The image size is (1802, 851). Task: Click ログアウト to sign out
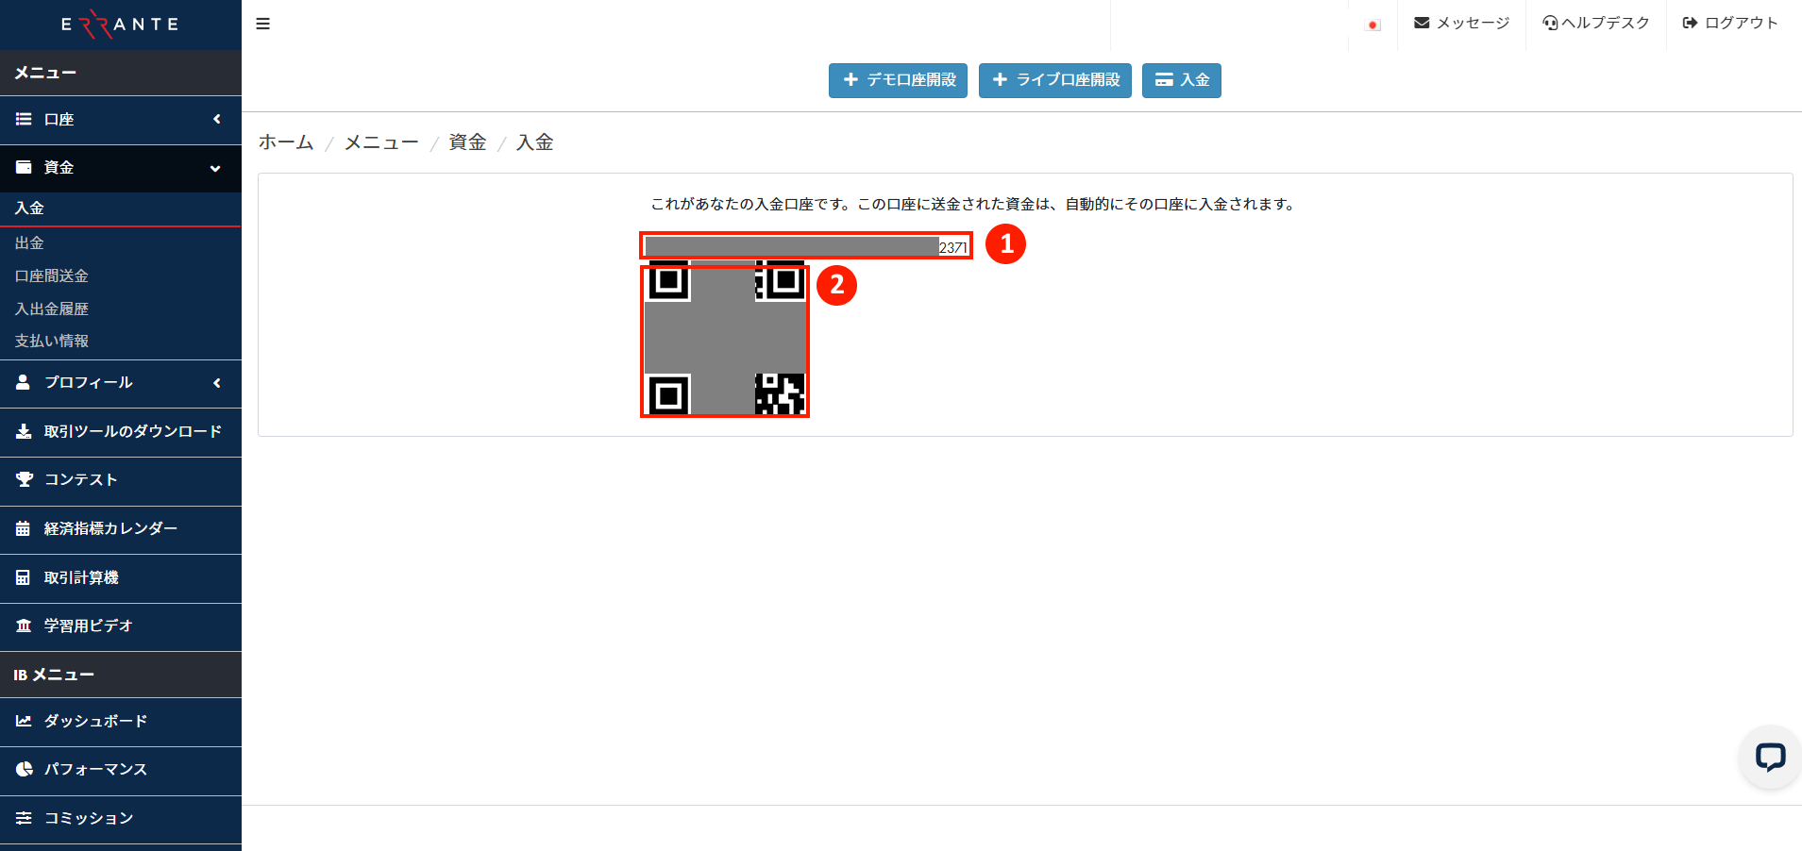(x=1730, y=24)
